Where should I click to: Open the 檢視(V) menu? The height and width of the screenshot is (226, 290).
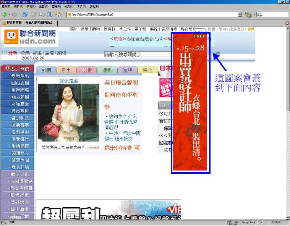point(31,6)
